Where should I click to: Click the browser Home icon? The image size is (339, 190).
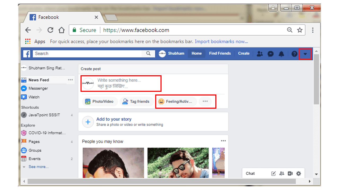coord(61,30)
